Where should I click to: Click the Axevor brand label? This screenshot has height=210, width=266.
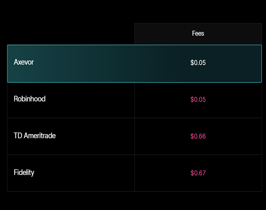pos(23,62)
